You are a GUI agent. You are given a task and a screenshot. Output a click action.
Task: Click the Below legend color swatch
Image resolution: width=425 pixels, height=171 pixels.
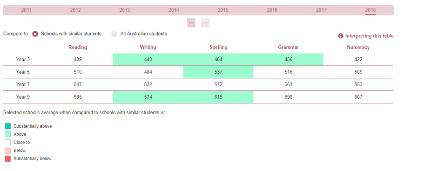7,150
